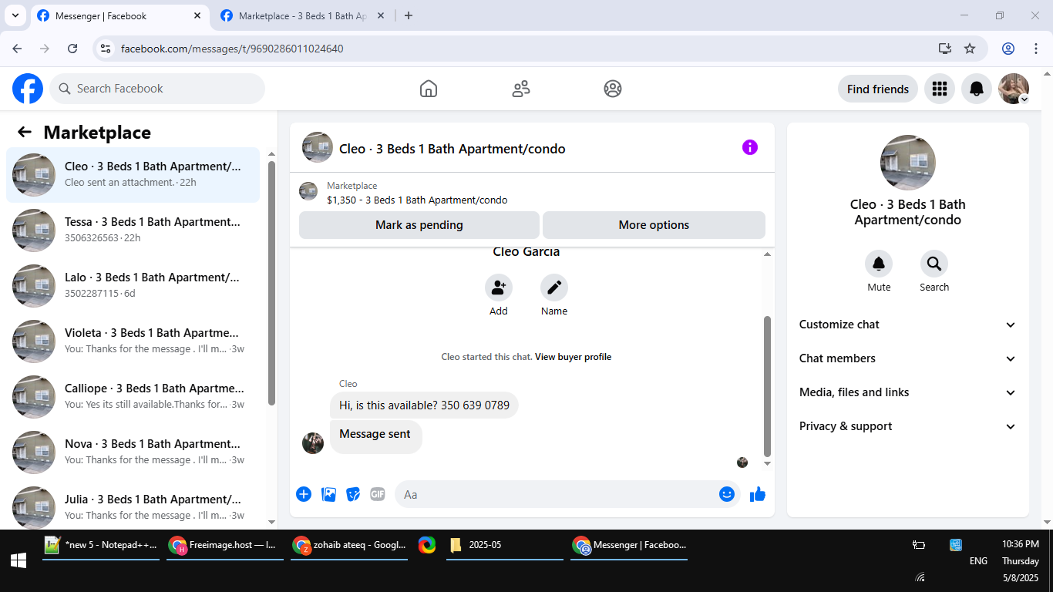Reload the page with the refresh icon
The width and height of the screenshot is (1053, 592).
coord(72,49)
